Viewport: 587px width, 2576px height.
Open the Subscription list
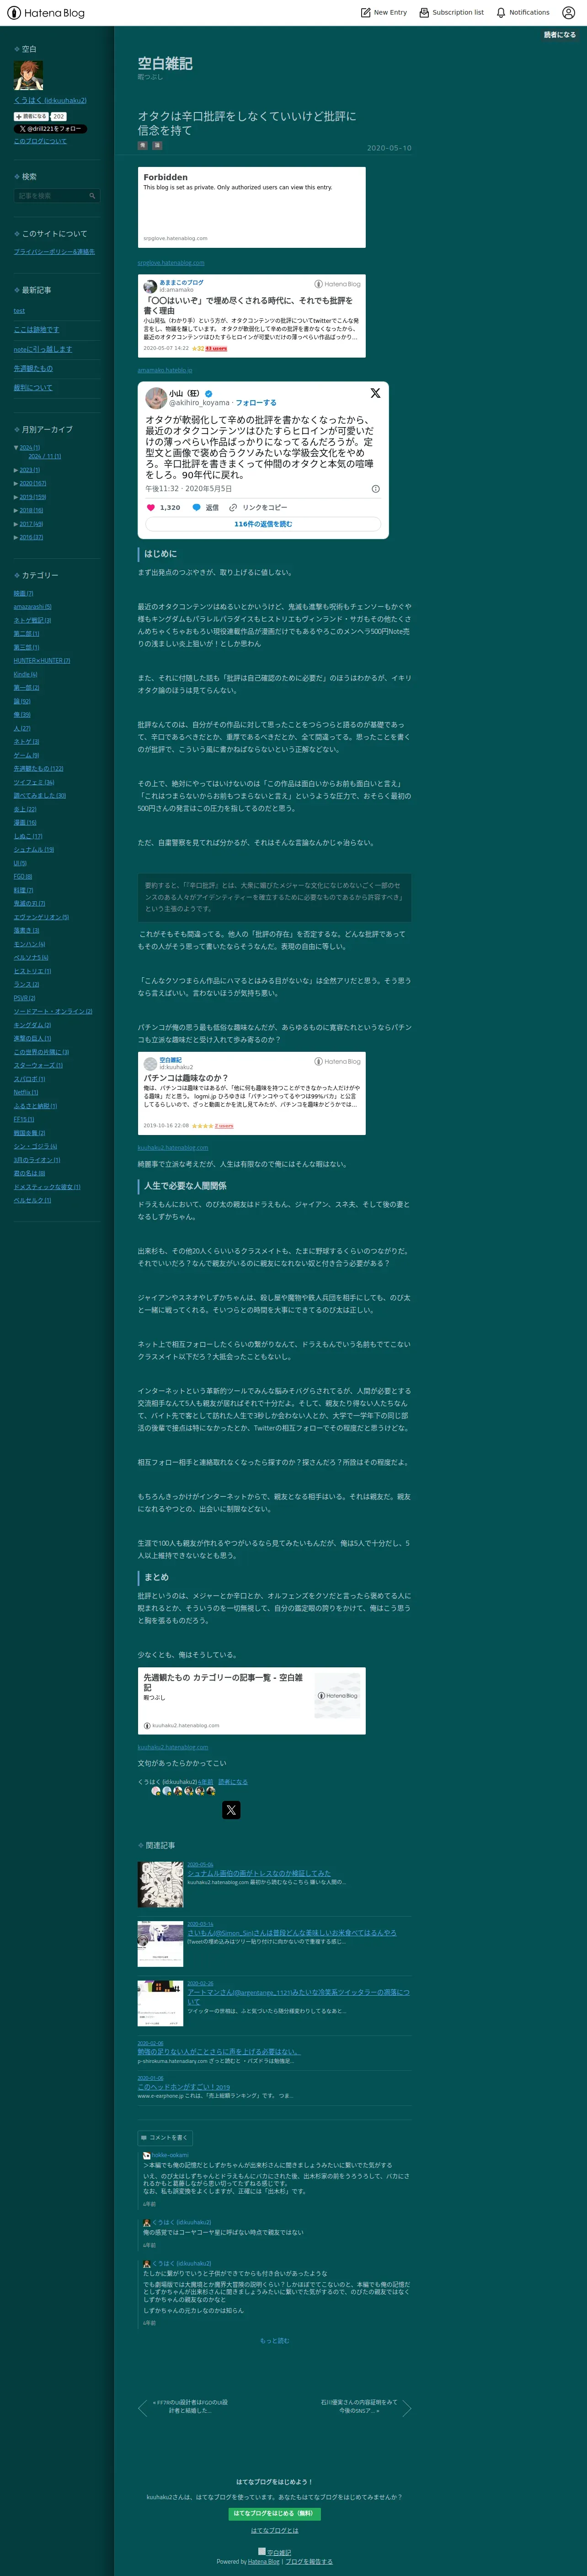(451, 13)
